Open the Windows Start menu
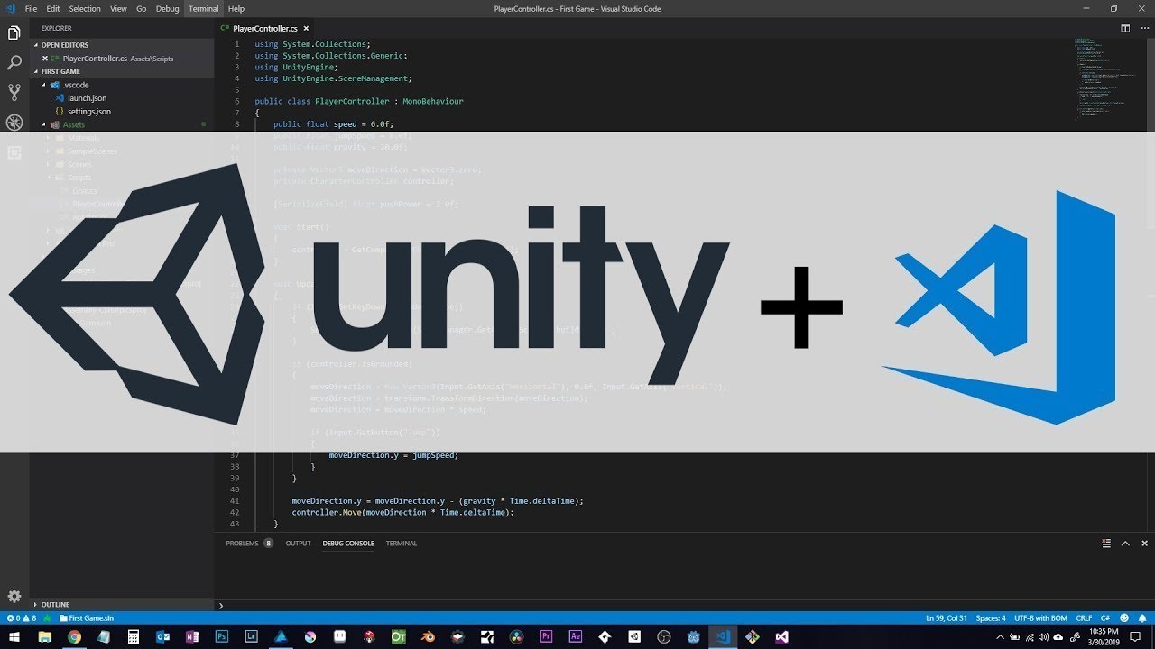This screenshot has height=649, width=1155. [15, 636]
